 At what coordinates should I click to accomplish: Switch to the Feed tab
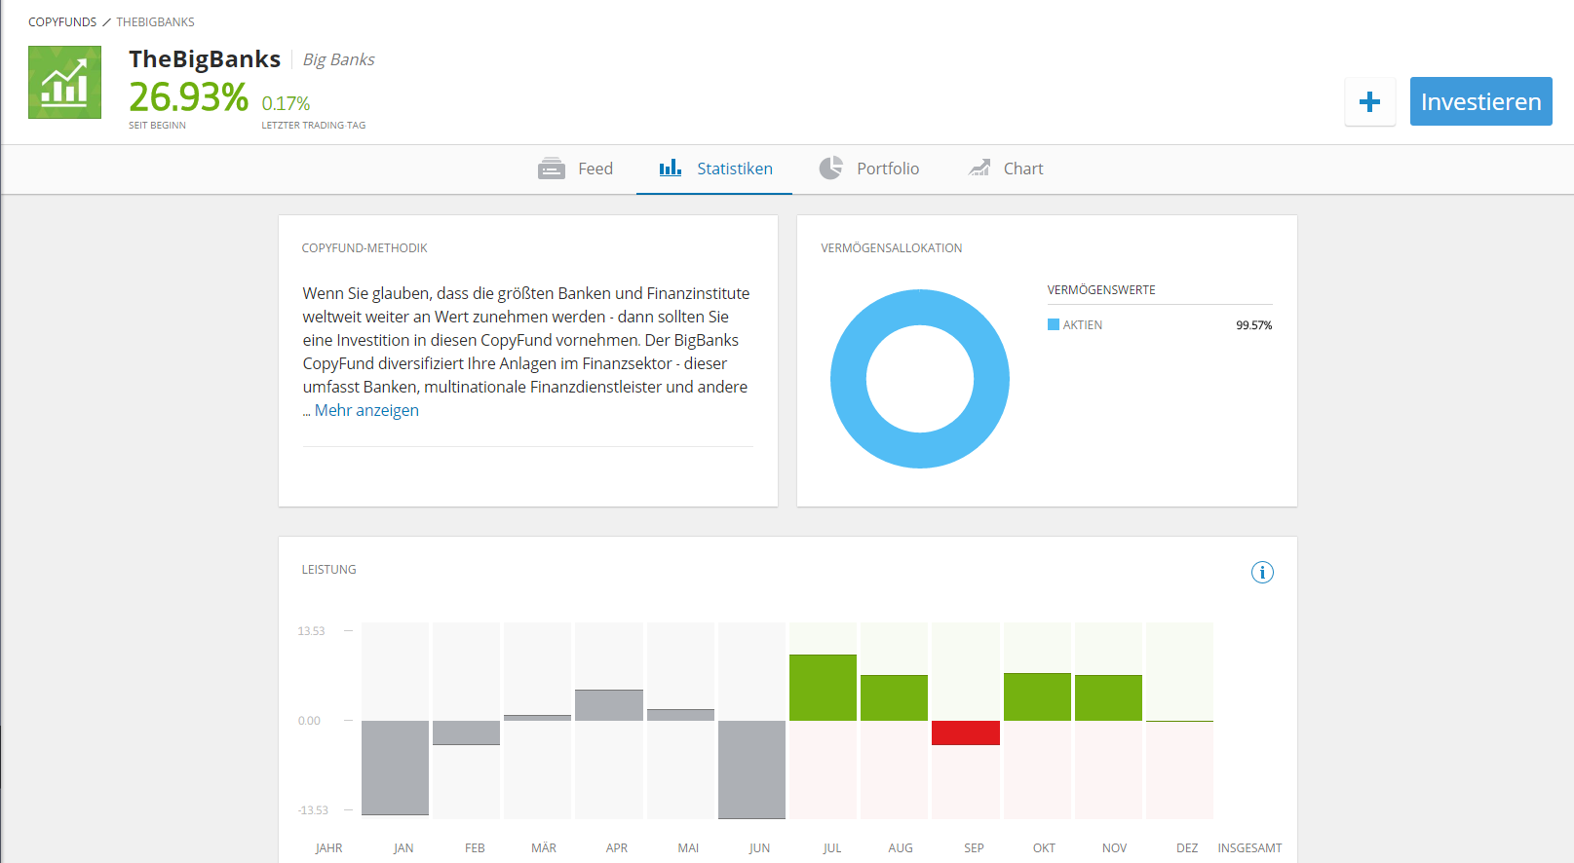pos(575,169)
